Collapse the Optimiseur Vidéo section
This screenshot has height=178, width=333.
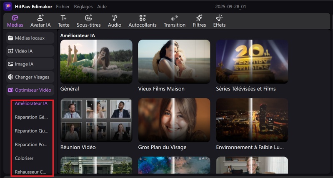pos(30,90)
